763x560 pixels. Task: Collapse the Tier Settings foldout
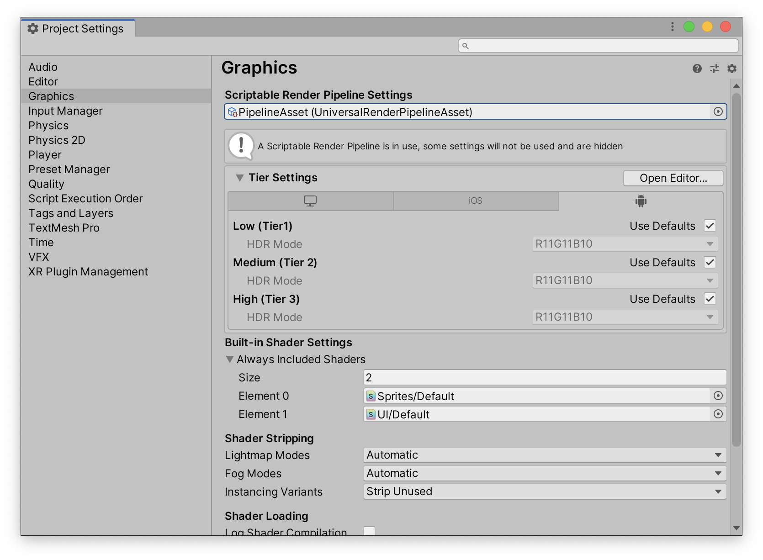(239, 178)
